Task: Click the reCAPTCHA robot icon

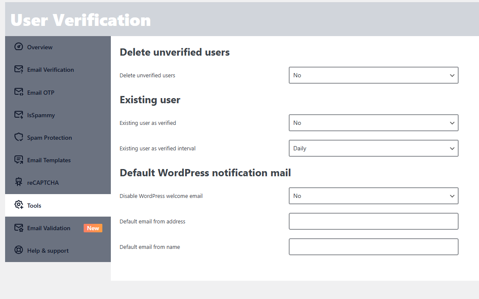Action: 19,182
